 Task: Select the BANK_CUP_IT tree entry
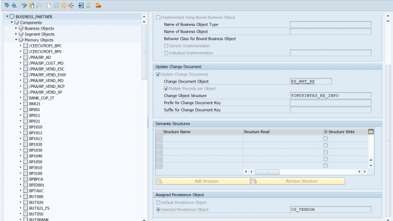click(43, 98)
